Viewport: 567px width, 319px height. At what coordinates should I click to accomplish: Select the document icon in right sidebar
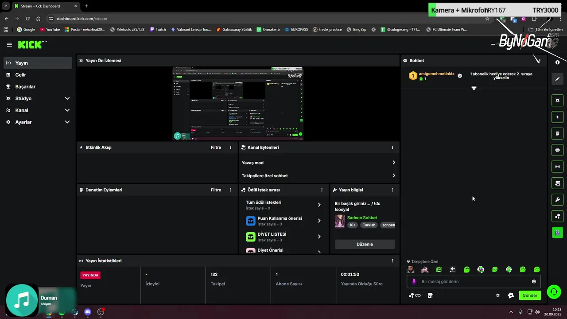[557, 133]
